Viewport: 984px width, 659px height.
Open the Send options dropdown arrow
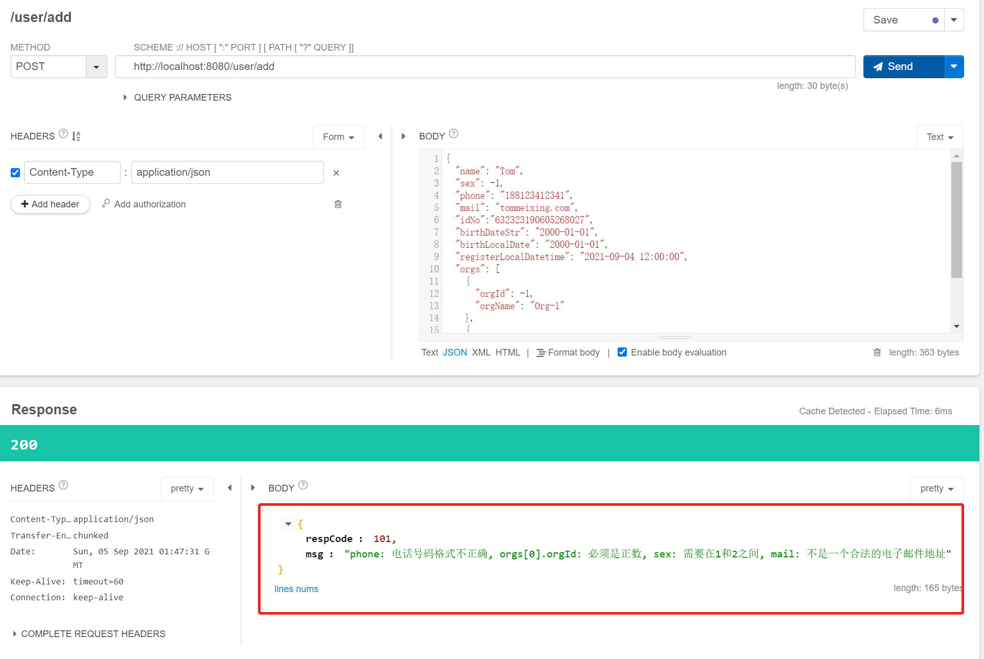(953, 67)
